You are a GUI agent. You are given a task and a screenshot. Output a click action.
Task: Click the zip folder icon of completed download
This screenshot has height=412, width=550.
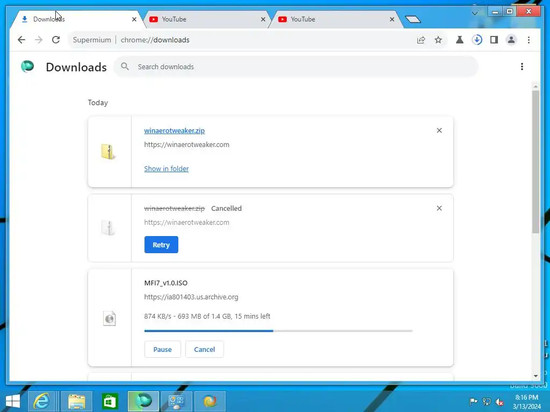108,152
